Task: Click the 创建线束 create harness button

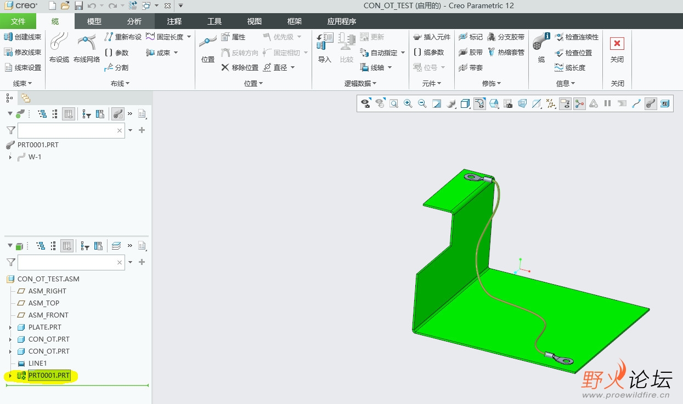Action: pyautogui.click(x=22, y=37)
